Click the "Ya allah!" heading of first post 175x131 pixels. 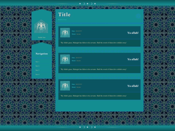click(133, 33)
